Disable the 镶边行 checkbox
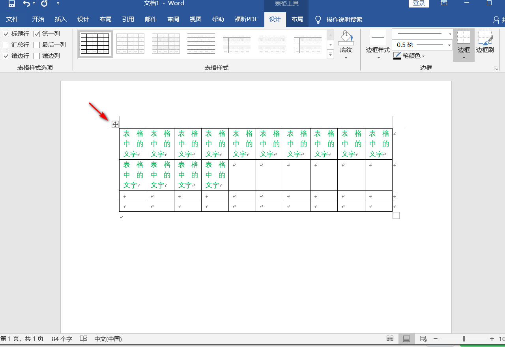The image size is (505, 347). 6,56
